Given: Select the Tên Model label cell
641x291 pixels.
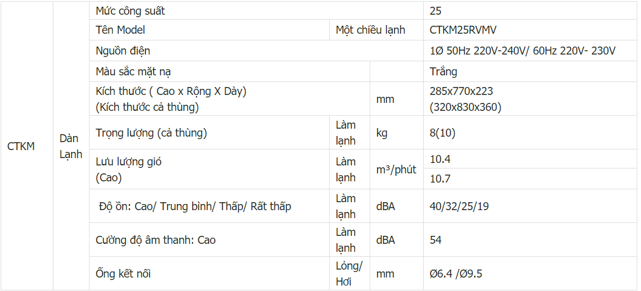Looking at the screenshot, I should coord(120,30).
